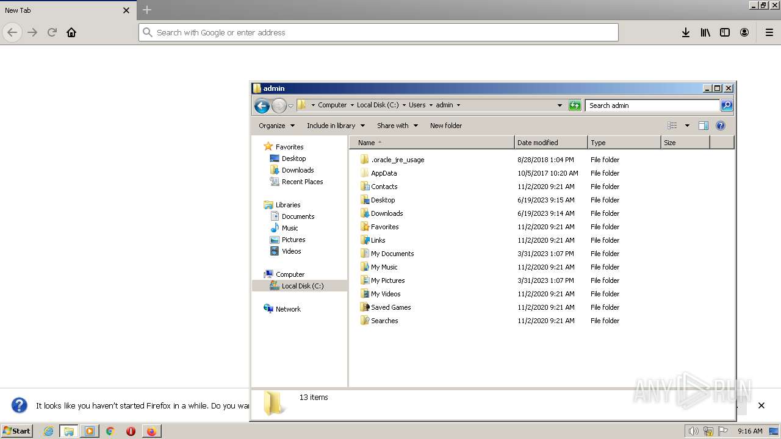Open the Firefox hamburger menu
The height and width of the screenshot is (439, 781).
pos(769,32)
